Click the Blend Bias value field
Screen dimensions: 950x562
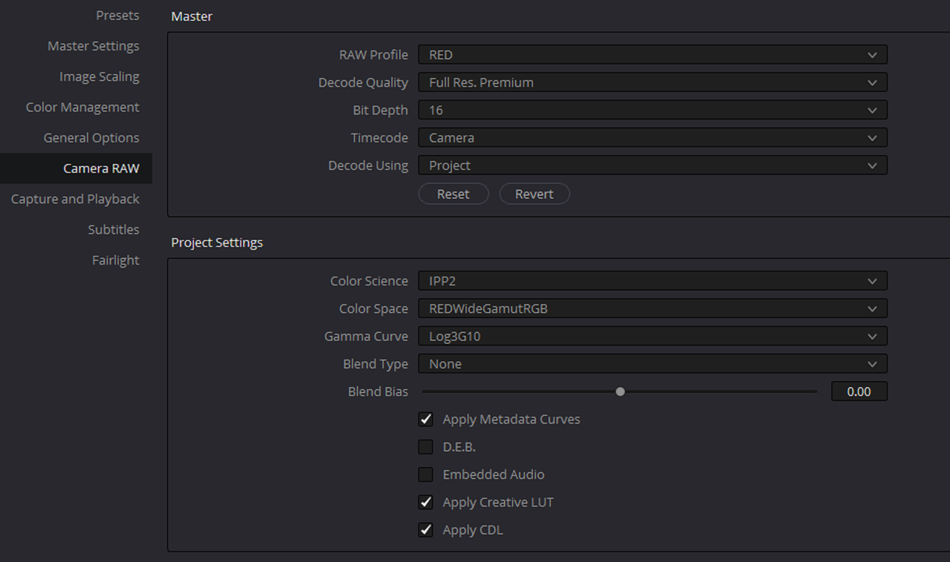tap(859, 391)
